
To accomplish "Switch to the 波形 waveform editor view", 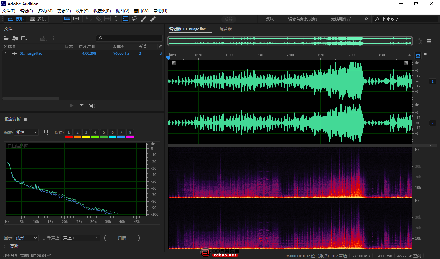I will tap(16, 19).
